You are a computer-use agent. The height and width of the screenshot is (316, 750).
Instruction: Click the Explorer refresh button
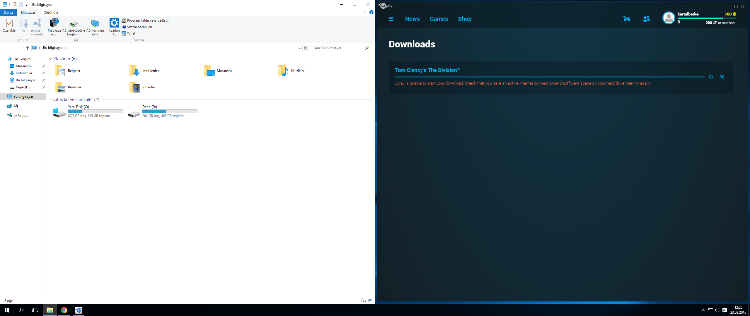pyautogui.click(x=306, y=48)
